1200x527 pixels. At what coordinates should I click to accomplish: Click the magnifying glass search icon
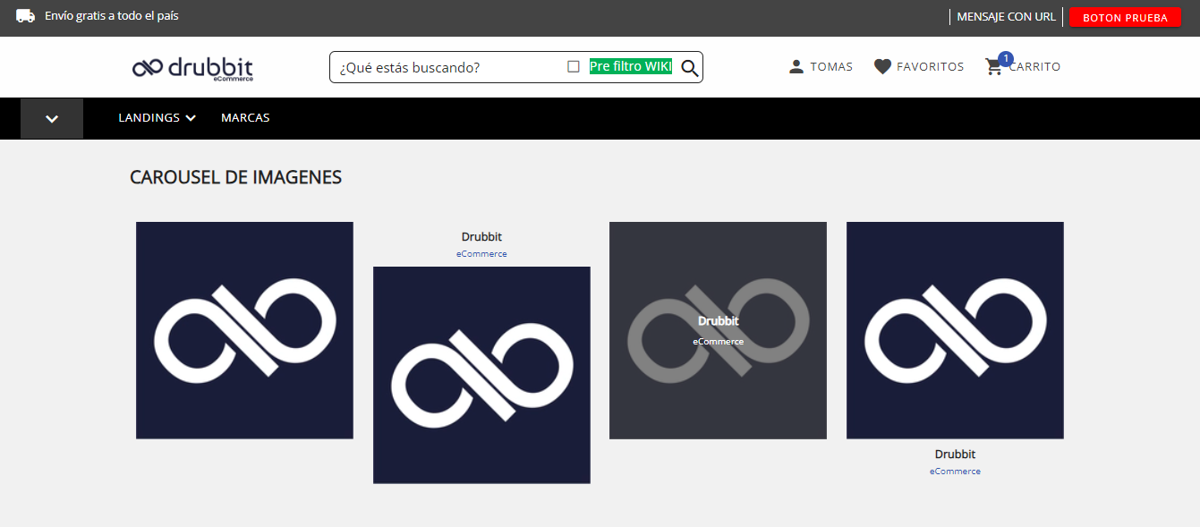(x=689, y=67)
